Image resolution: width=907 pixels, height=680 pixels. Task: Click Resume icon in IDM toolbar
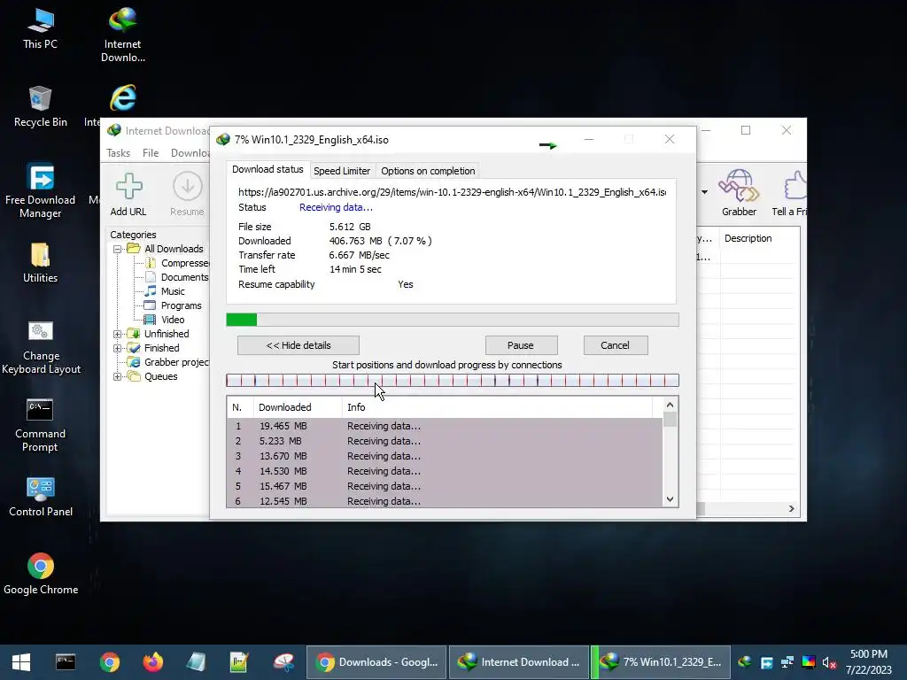tap(187, 194)
